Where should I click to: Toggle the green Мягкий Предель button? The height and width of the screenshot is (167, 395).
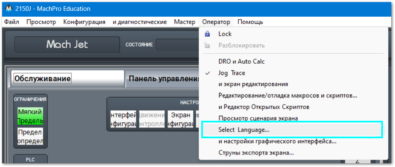(x=30, y=116)
